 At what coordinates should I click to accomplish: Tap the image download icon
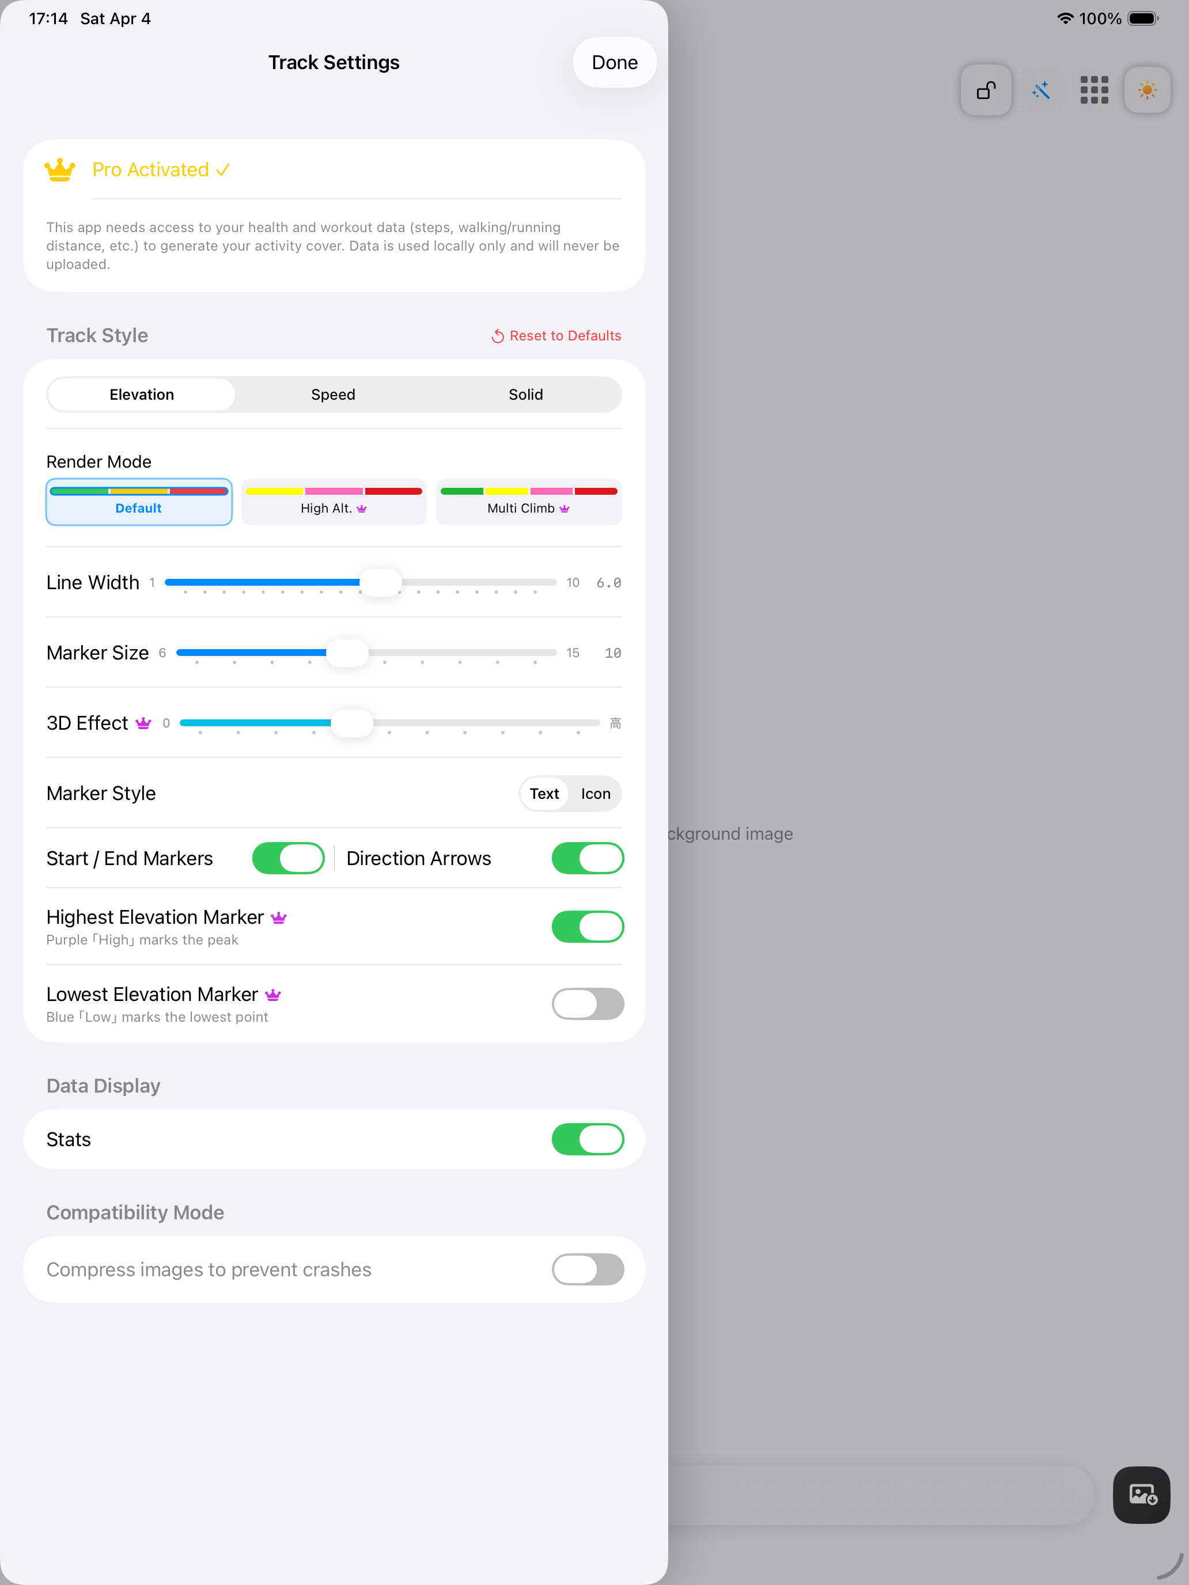(x=1142, y=1495)
